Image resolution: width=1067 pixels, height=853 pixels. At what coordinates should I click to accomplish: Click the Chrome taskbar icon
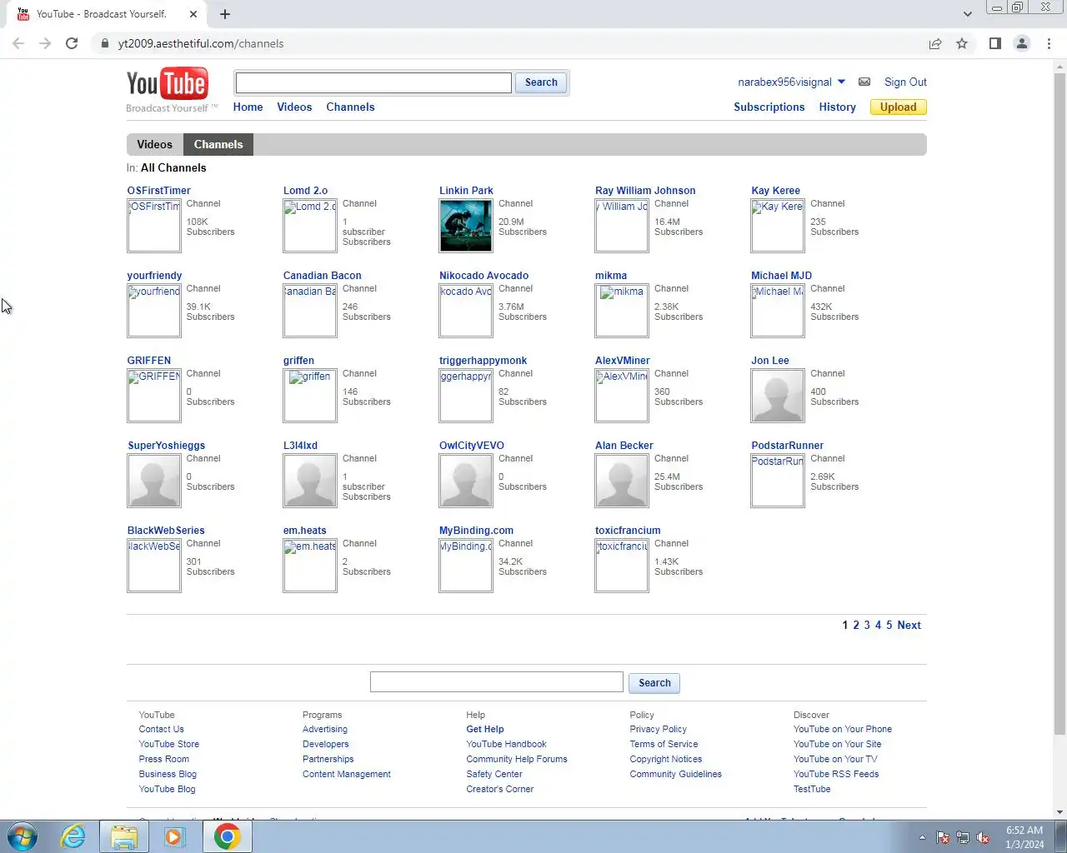227,836
